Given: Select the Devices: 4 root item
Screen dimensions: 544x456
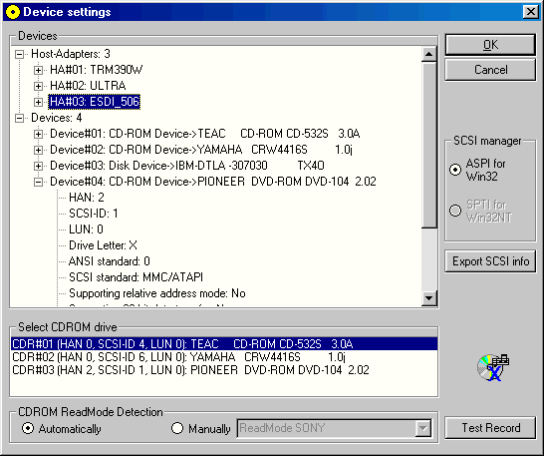Looking at the screenshot, I should [x=57, y=118].
